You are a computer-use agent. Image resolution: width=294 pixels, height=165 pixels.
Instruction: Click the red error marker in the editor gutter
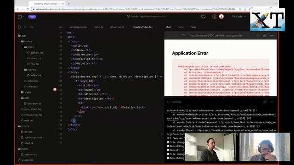pyautogui.click(x=55, y=90)
